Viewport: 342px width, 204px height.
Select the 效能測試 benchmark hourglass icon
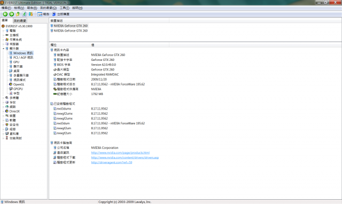(x=7, y=138)
